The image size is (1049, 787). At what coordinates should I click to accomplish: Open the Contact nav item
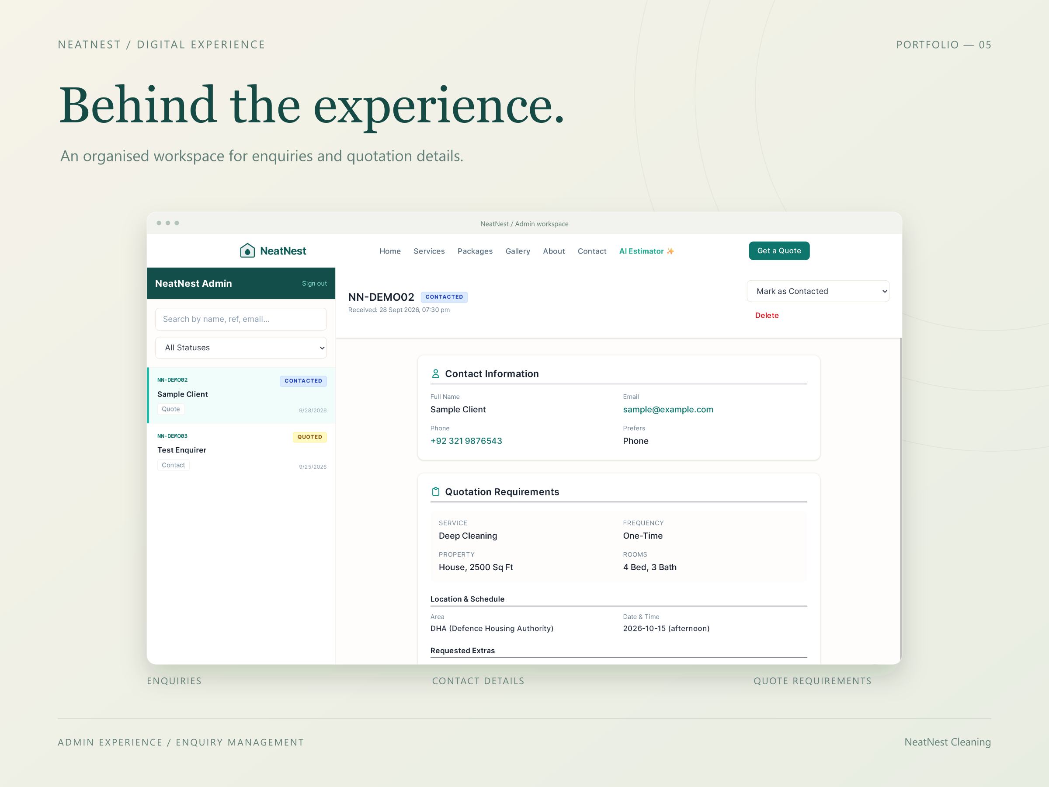(x=592, y=251)
